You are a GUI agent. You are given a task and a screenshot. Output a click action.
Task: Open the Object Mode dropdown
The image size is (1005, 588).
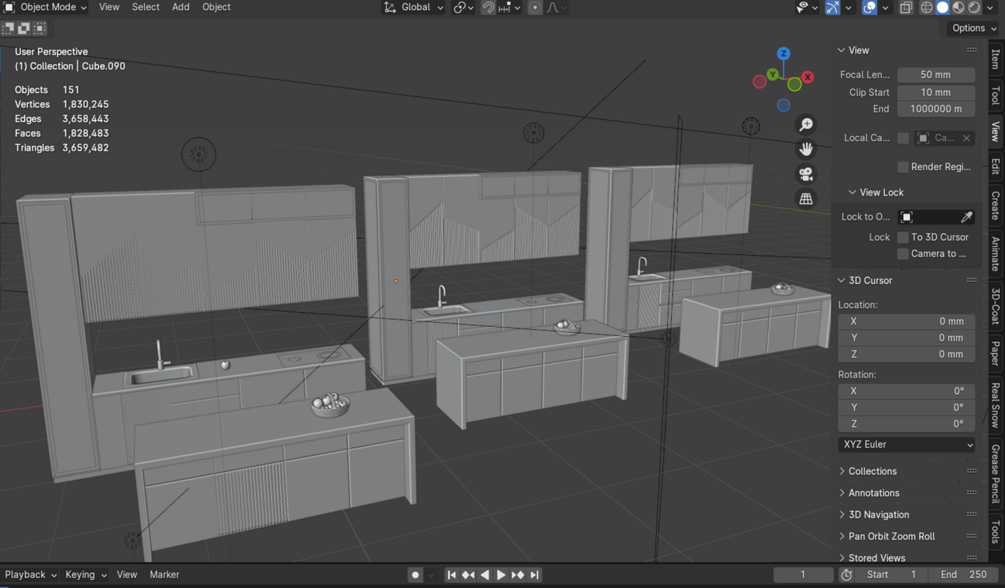pos(46,7)
